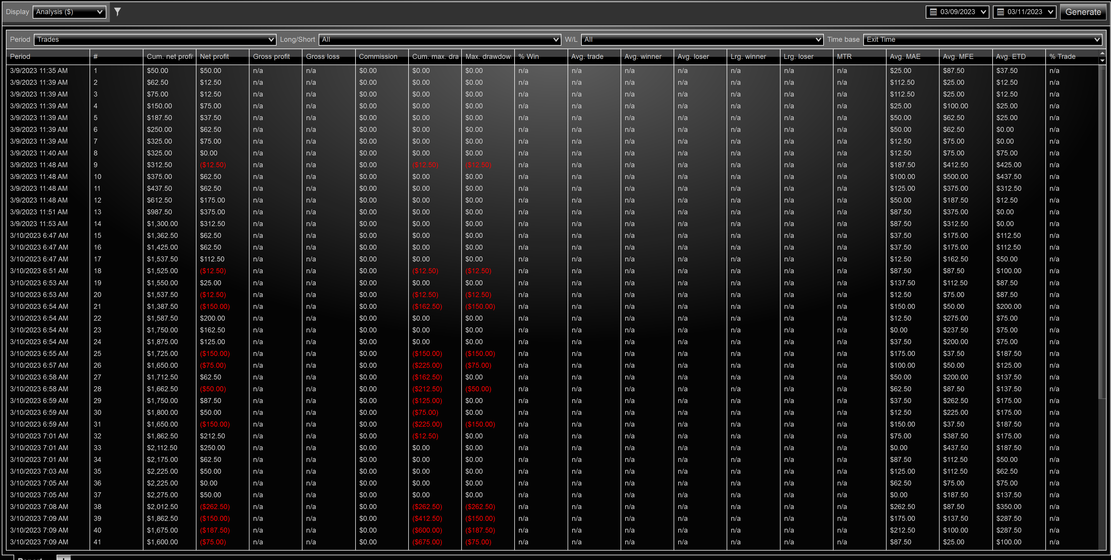Screen dimensions: 1111x560
Task: Open the Display Analysis ($) dropdown
Action: click(70, 12)
